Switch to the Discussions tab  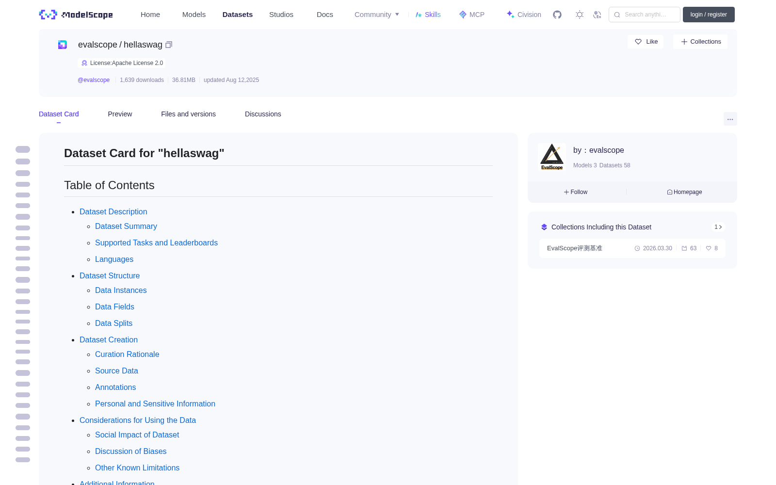pyautogui.click(x=263, y=114)
